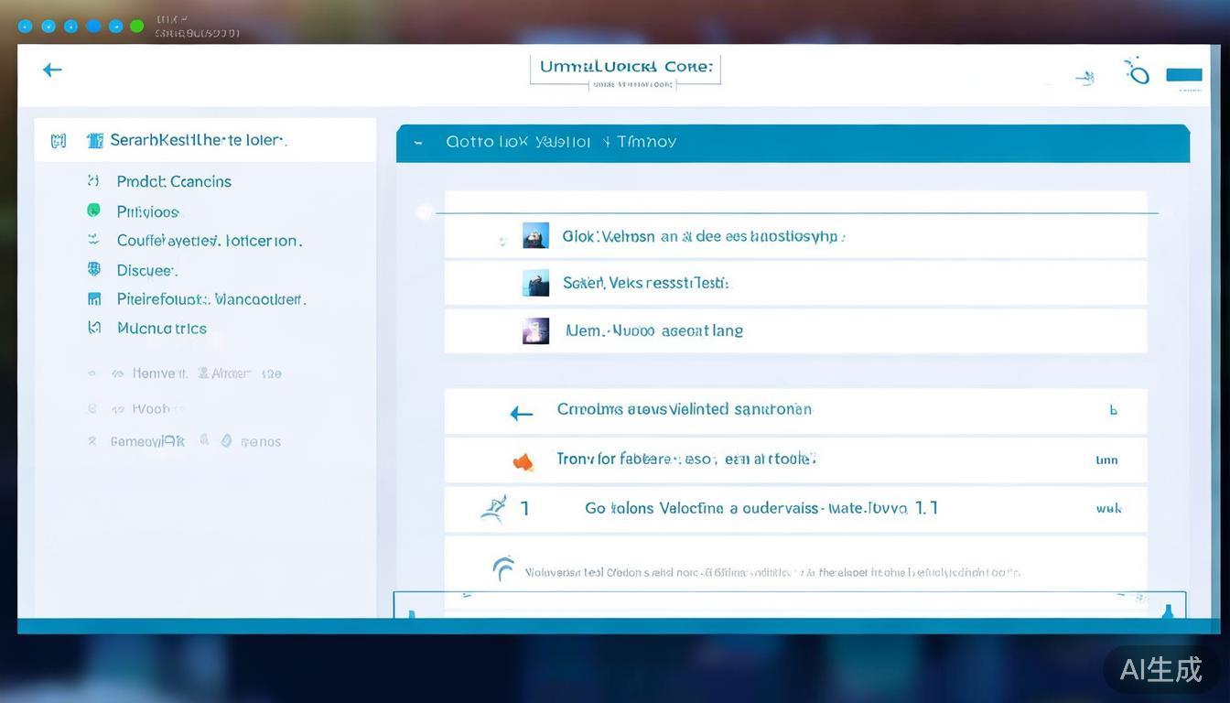This screenshot has width=1230, height=703.
Task: Click the circular icon in top-right header
Action: point(1137,71)
